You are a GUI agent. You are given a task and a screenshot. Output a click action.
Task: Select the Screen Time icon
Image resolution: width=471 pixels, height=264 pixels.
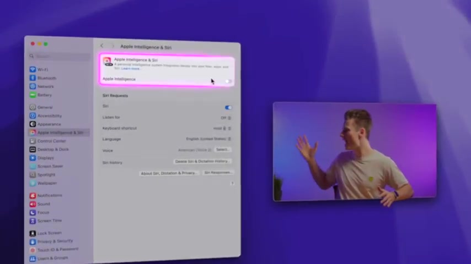33,221
